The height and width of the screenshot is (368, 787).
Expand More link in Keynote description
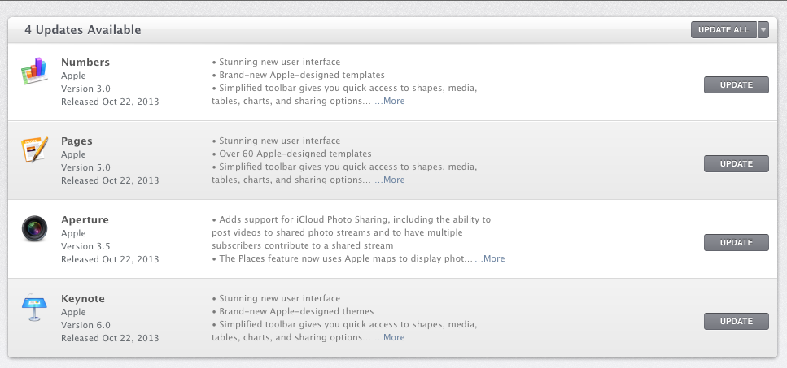tap(394, 338)
